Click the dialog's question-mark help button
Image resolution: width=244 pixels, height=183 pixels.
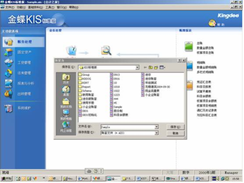tap(180, 60)
